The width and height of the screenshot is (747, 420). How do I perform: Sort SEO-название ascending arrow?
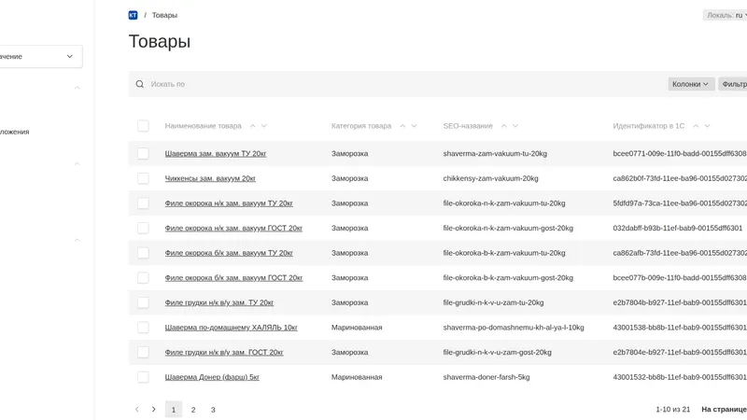[x=504, y=126]
